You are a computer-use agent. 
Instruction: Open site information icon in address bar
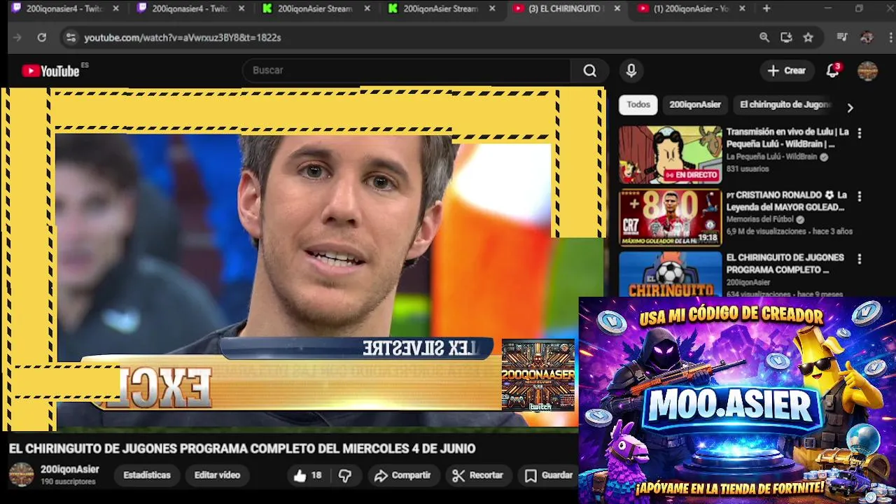71,38
